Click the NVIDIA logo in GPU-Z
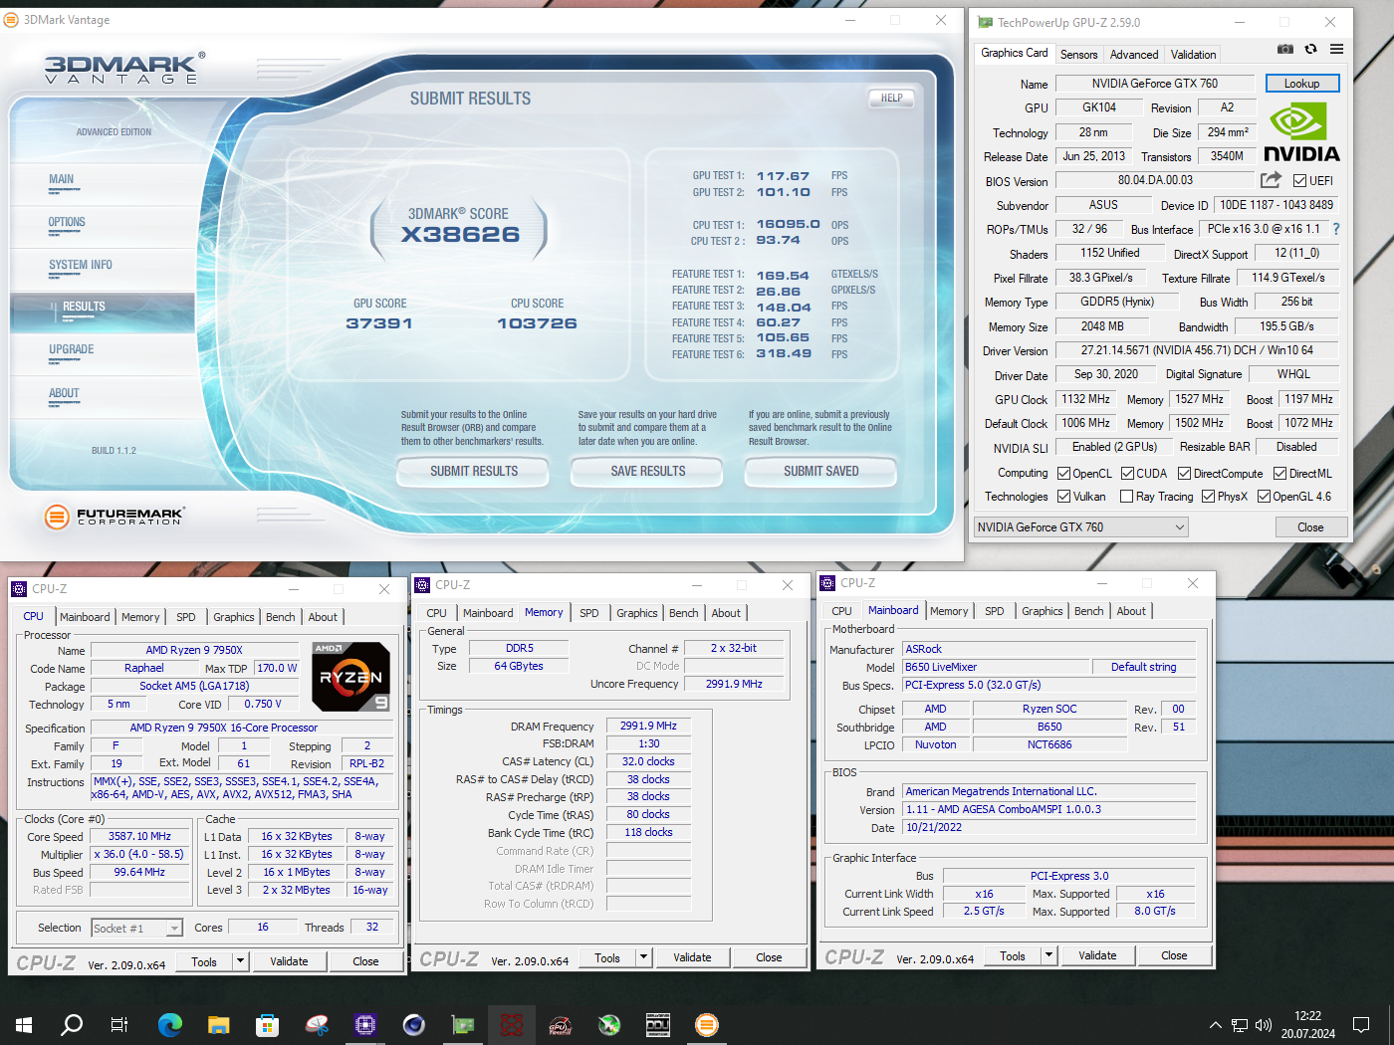1394x1045 pixels. (1301, 133)
